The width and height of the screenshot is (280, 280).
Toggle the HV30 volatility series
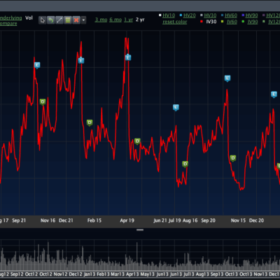(210, 15)
